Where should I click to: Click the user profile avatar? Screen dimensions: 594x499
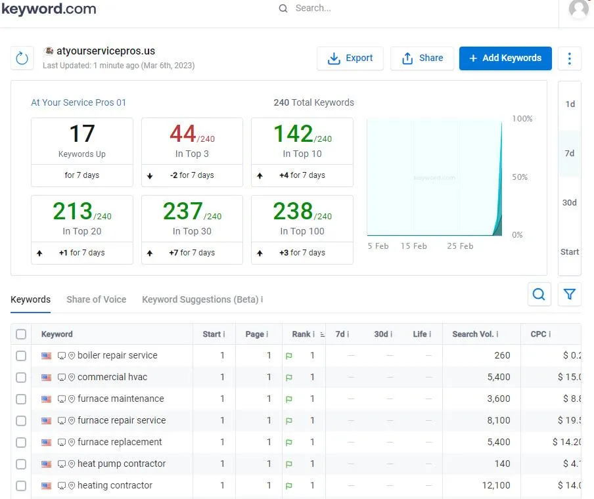578,9
